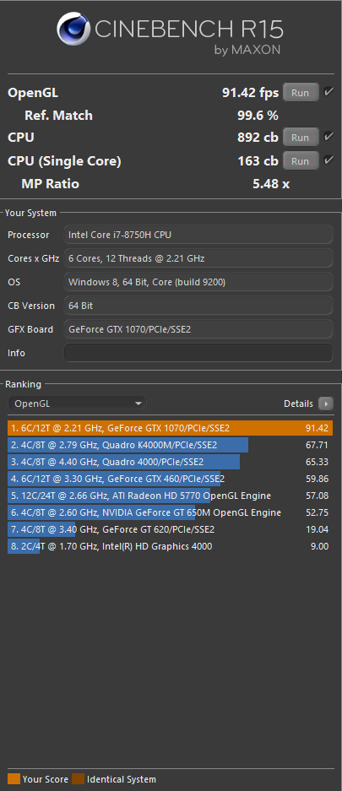Select the GeForce GTX 1070 ranking entry
This screenshot has width=342, height=791.
pos(170,428)
